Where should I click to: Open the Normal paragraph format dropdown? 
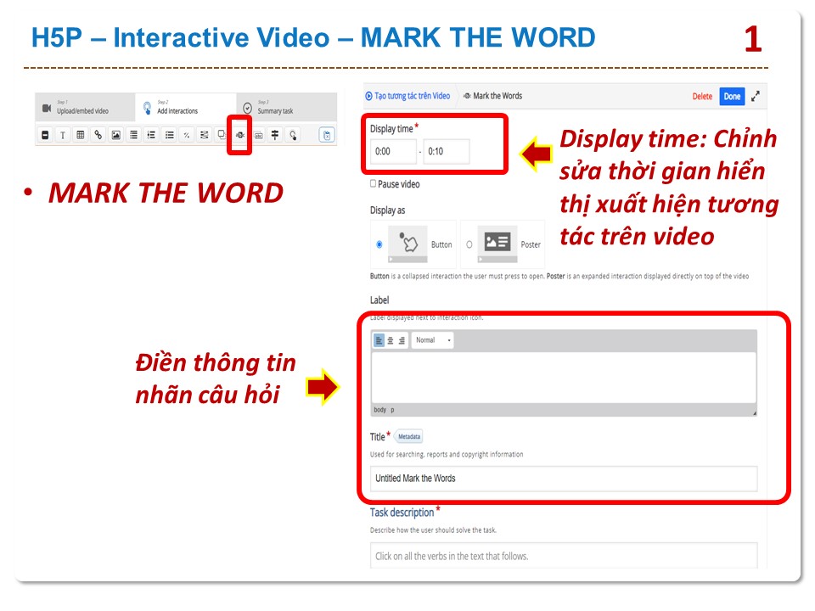click(x=432, y=340)
